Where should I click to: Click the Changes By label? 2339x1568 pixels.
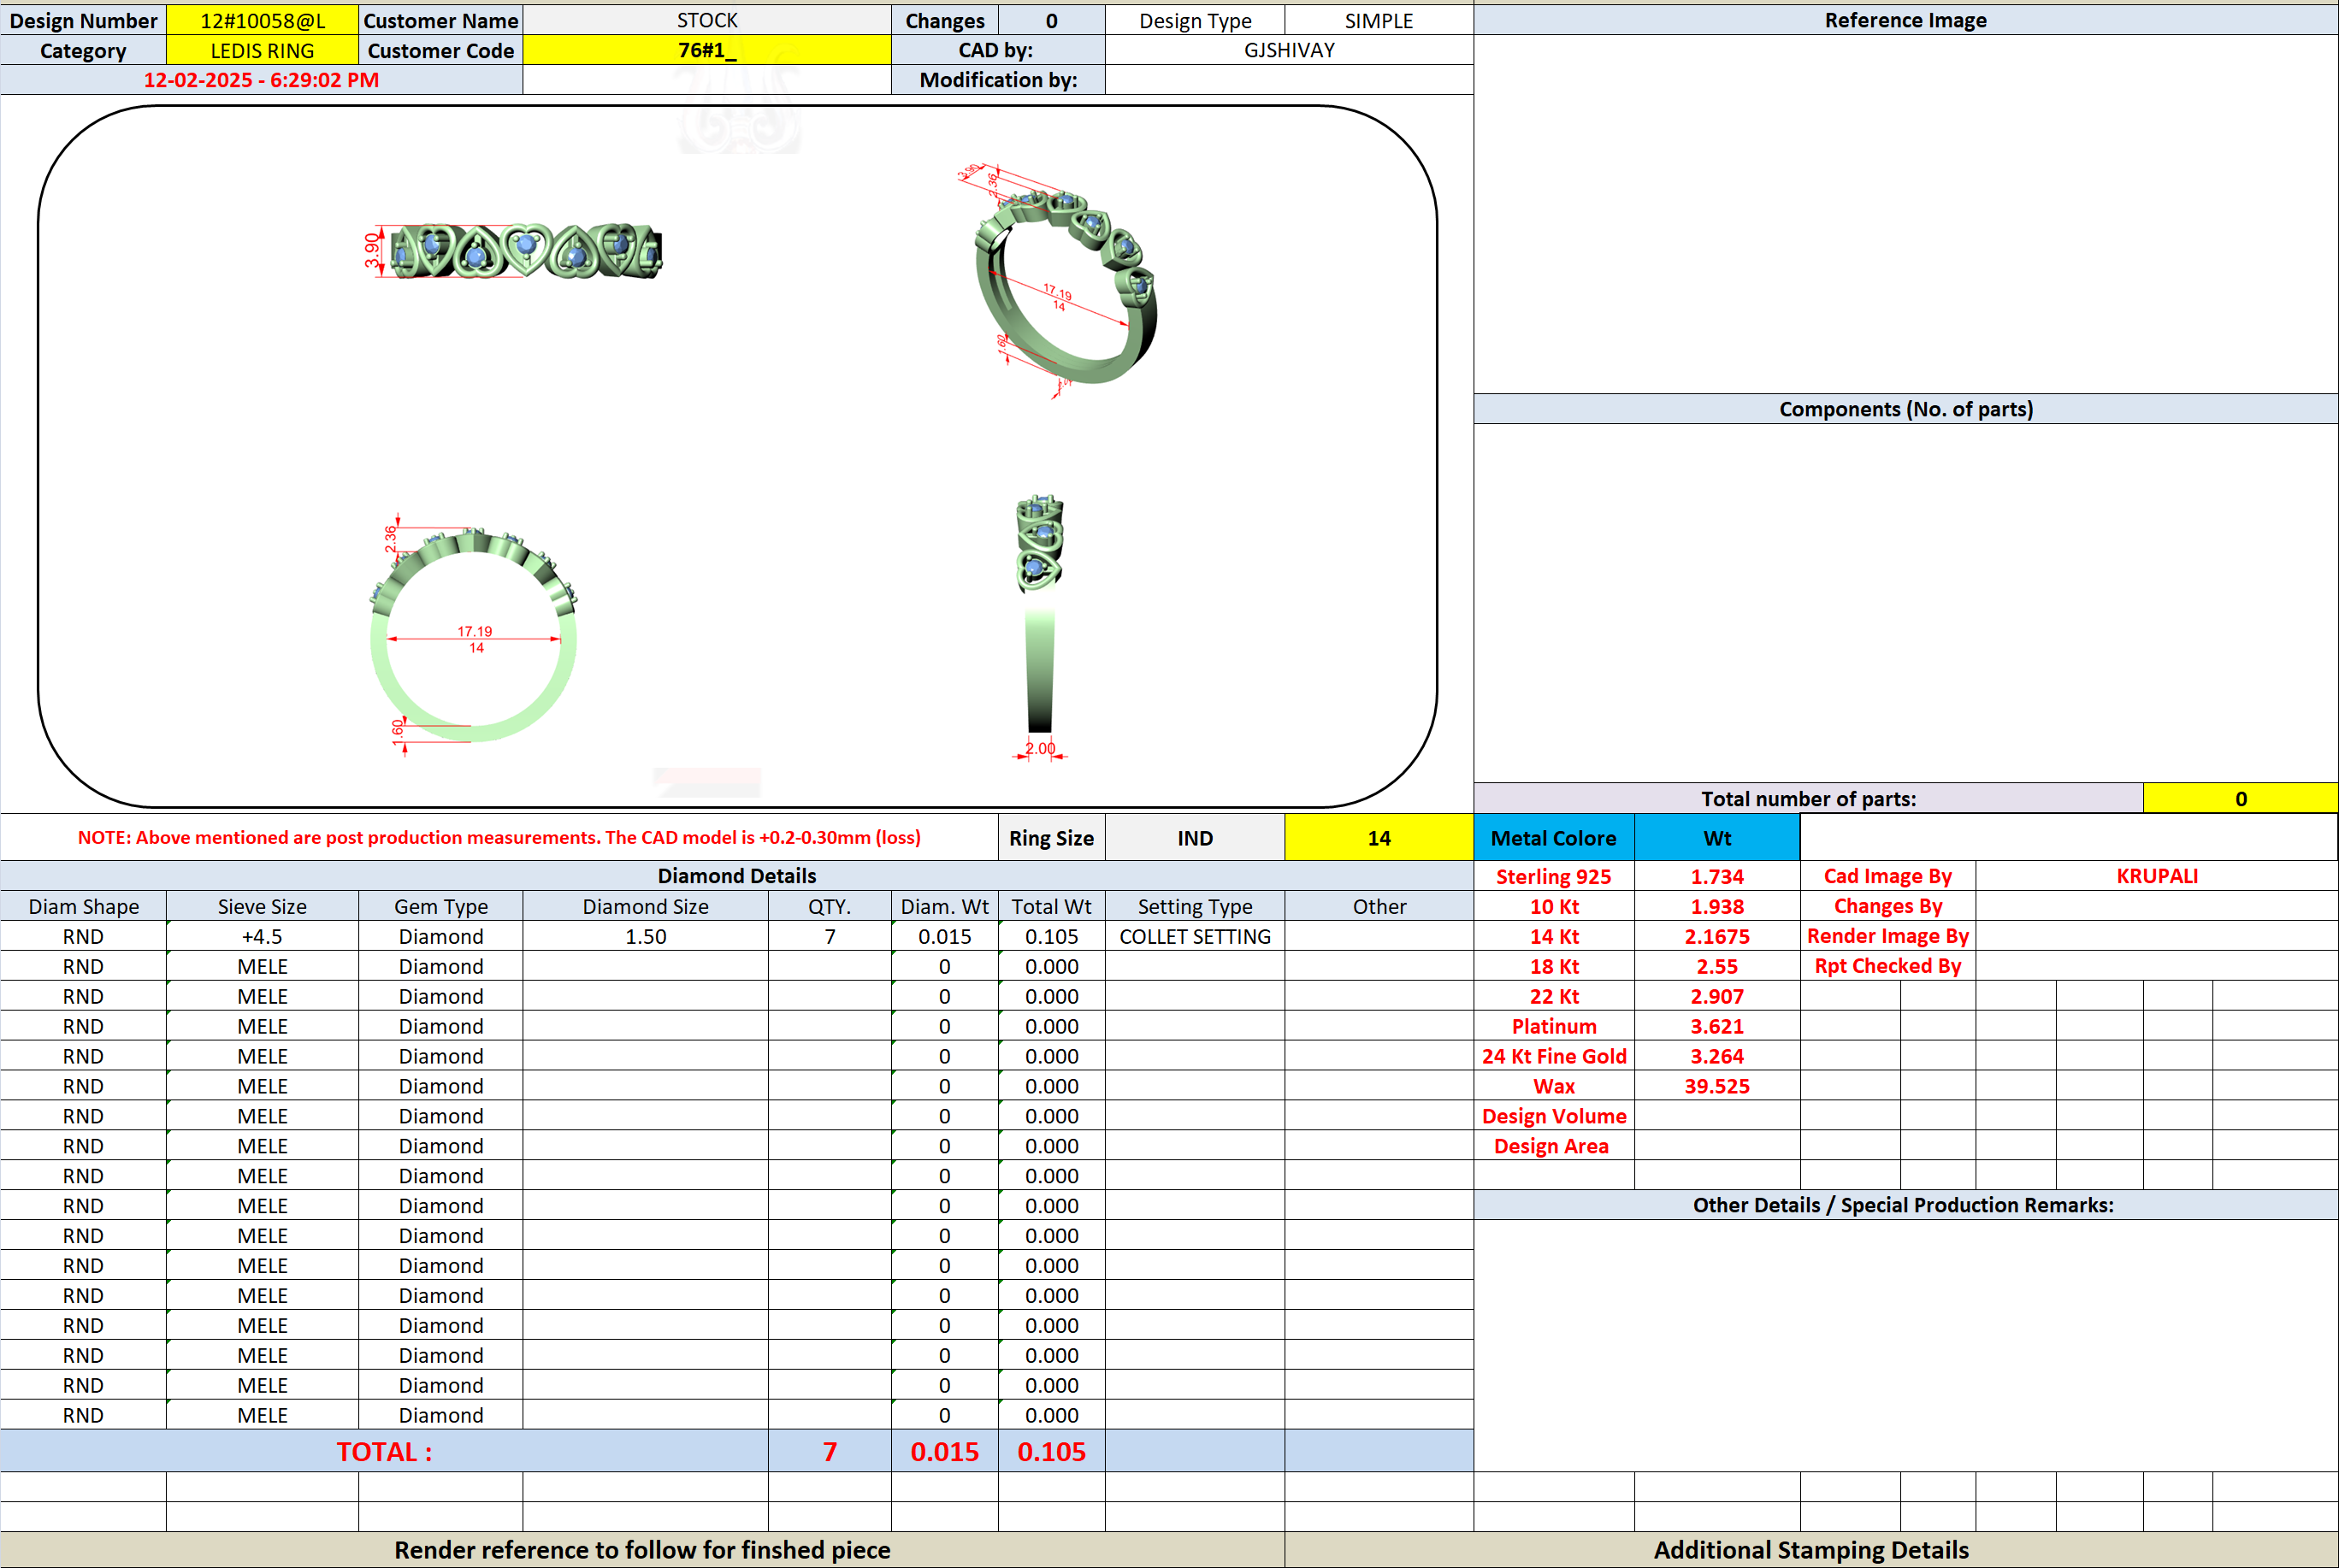click(x=1888, y=907)
